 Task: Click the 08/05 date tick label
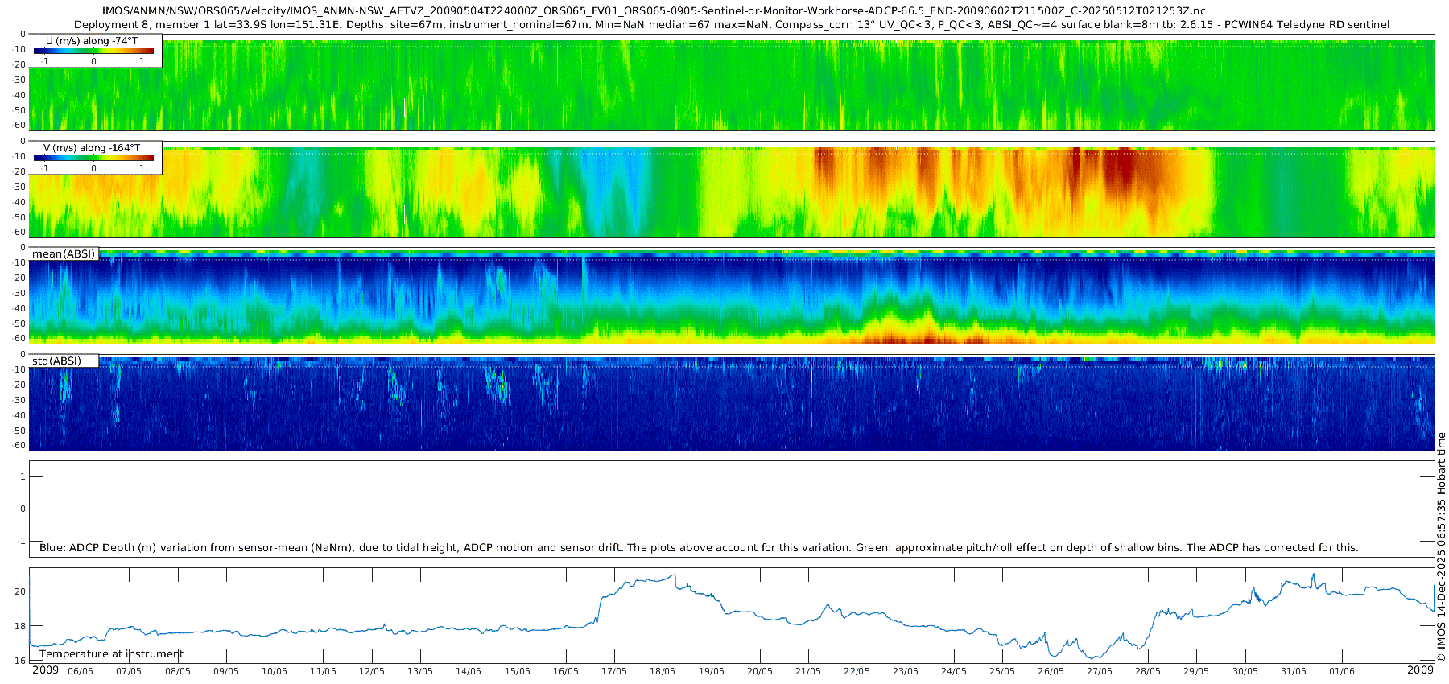click(178, 671)
